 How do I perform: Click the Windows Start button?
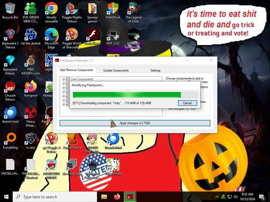tap(6, 197)
